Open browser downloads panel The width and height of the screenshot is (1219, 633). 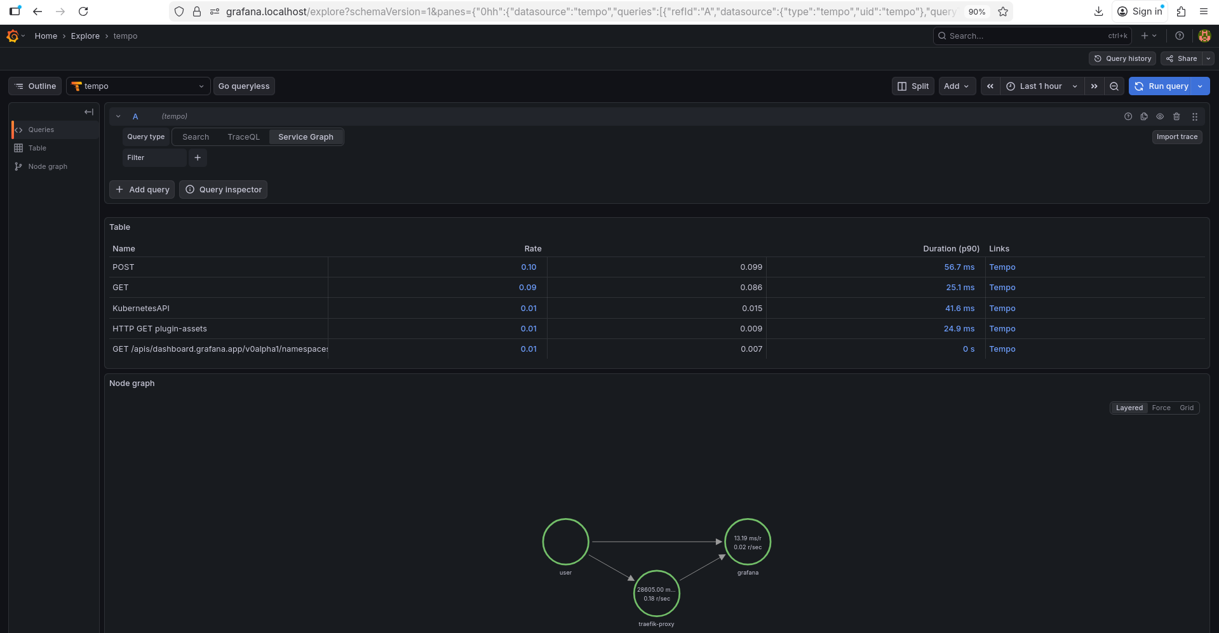[1098, 11]
